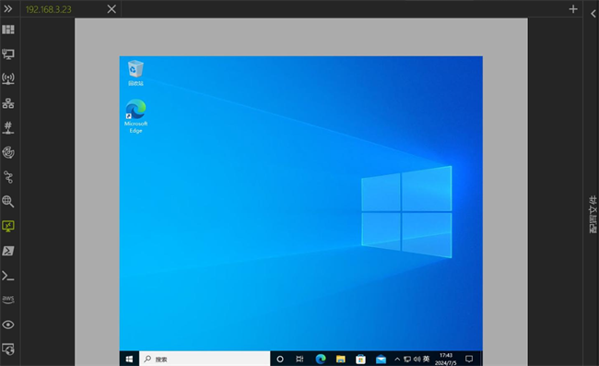Open the IP Scanner topology icon
This screenshot has height=366, width=599.
tap(8, 103)
